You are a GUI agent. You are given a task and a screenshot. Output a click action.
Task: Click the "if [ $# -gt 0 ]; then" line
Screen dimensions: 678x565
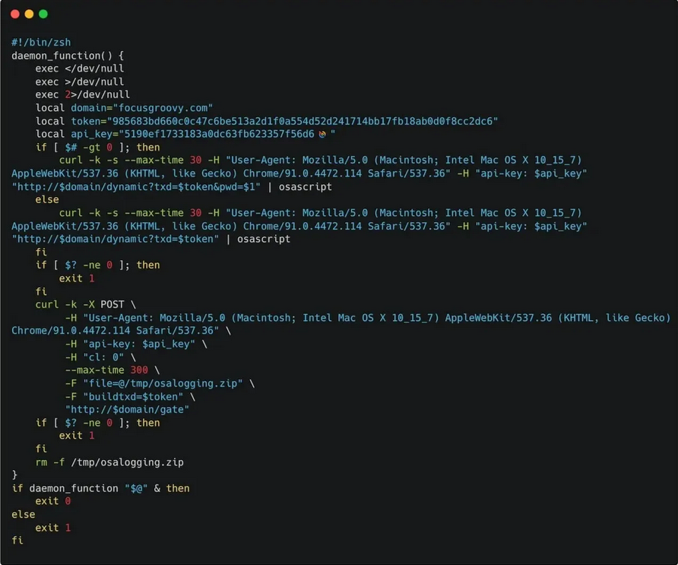pos(97,147)
